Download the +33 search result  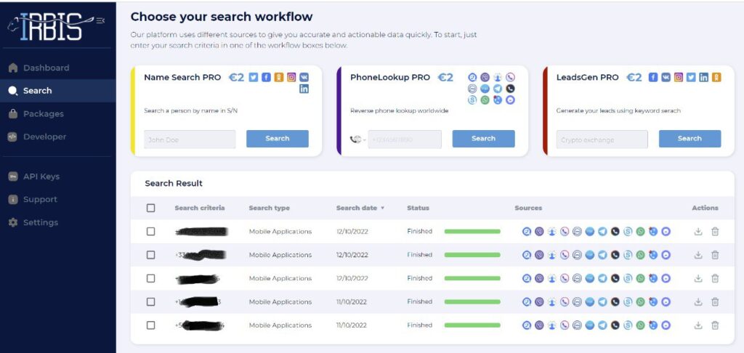click(697, 255)
